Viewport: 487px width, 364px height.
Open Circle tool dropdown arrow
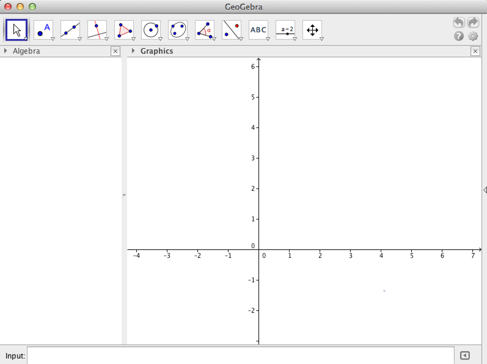coord(160,39)
